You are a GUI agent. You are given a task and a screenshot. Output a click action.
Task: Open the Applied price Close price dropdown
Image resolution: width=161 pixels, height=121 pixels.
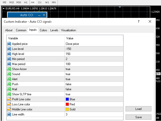coord(72,44)
